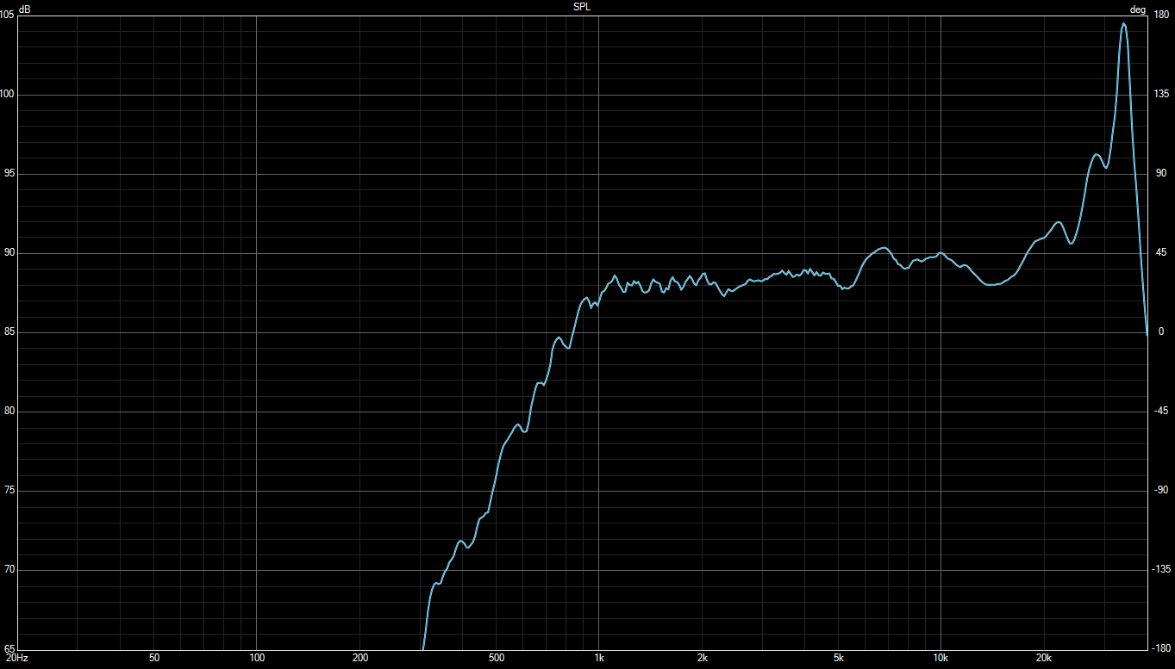Select the positive 180 degree axis value
1175x669 pixels.
click(1161, 15)
